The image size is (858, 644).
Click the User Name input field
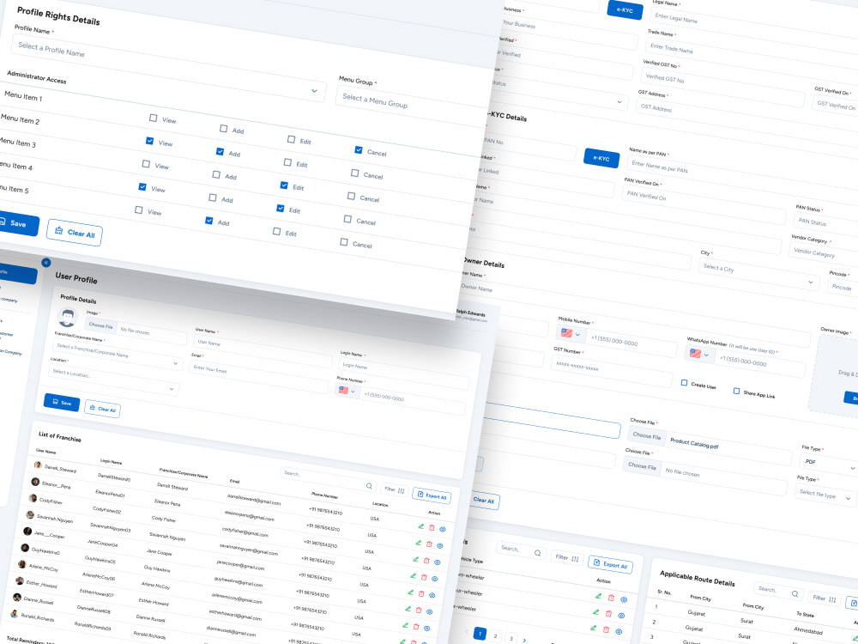[263, 350]
